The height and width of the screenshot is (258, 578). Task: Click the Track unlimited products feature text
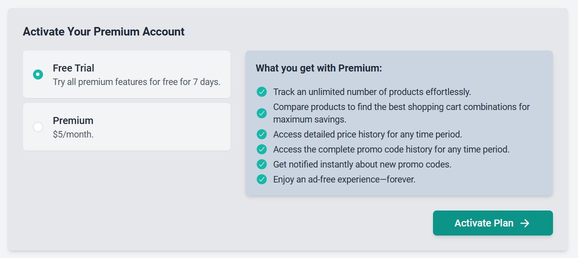tap(372, 92)
